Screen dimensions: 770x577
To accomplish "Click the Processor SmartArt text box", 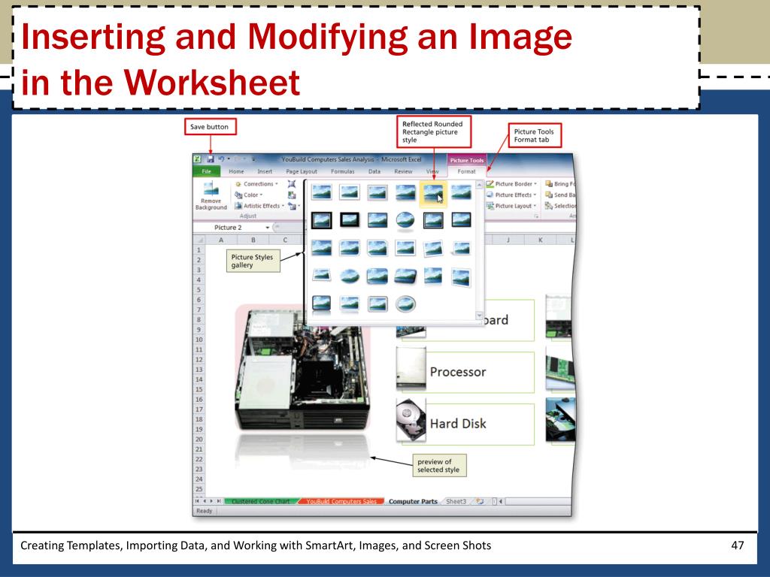I will point(468,373).
